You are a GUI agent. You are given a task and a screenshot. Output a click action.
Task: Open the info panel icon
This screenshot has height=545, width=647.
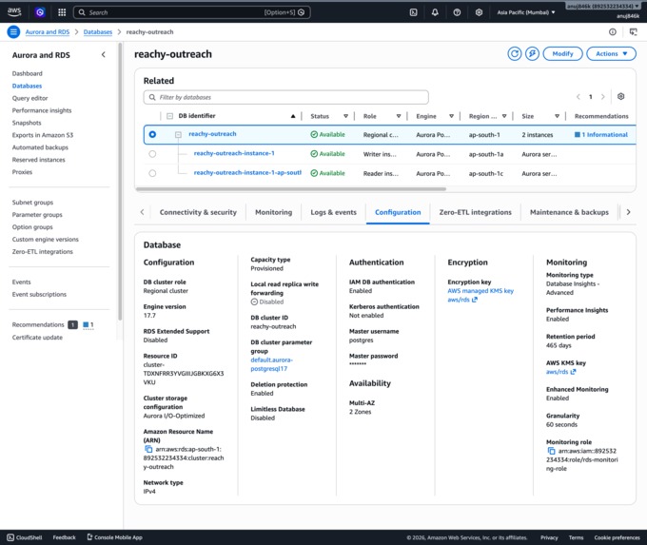(613, 31)
